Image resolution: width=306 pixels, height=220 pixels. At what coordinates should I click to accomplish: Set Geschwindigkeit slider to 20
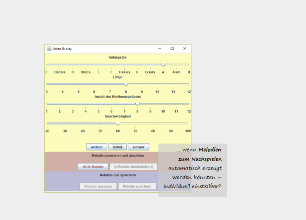pos(48,123)
